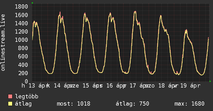The width and height of the screenshot is (213, 111).
Task: Click the 1000 y-axis label
Action: tap(22, 40)
